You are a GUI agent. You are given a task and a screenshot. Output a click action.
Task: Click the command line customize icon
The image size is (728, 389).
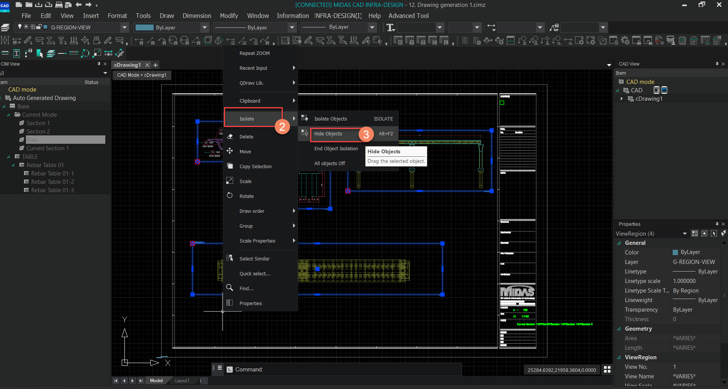click(220, 368)
